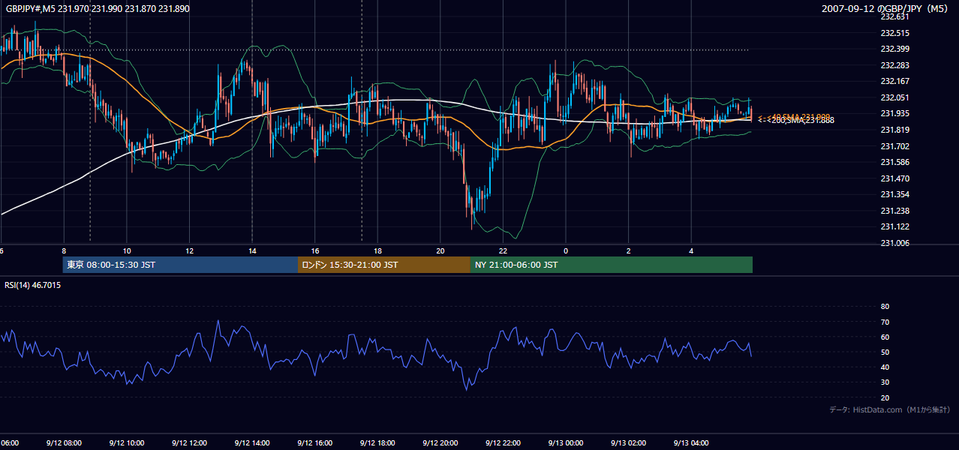The height and width of the screenshot is (450, 959).
Task: Click the 9/12 08:00 time axis label
Action: (64, 443)
